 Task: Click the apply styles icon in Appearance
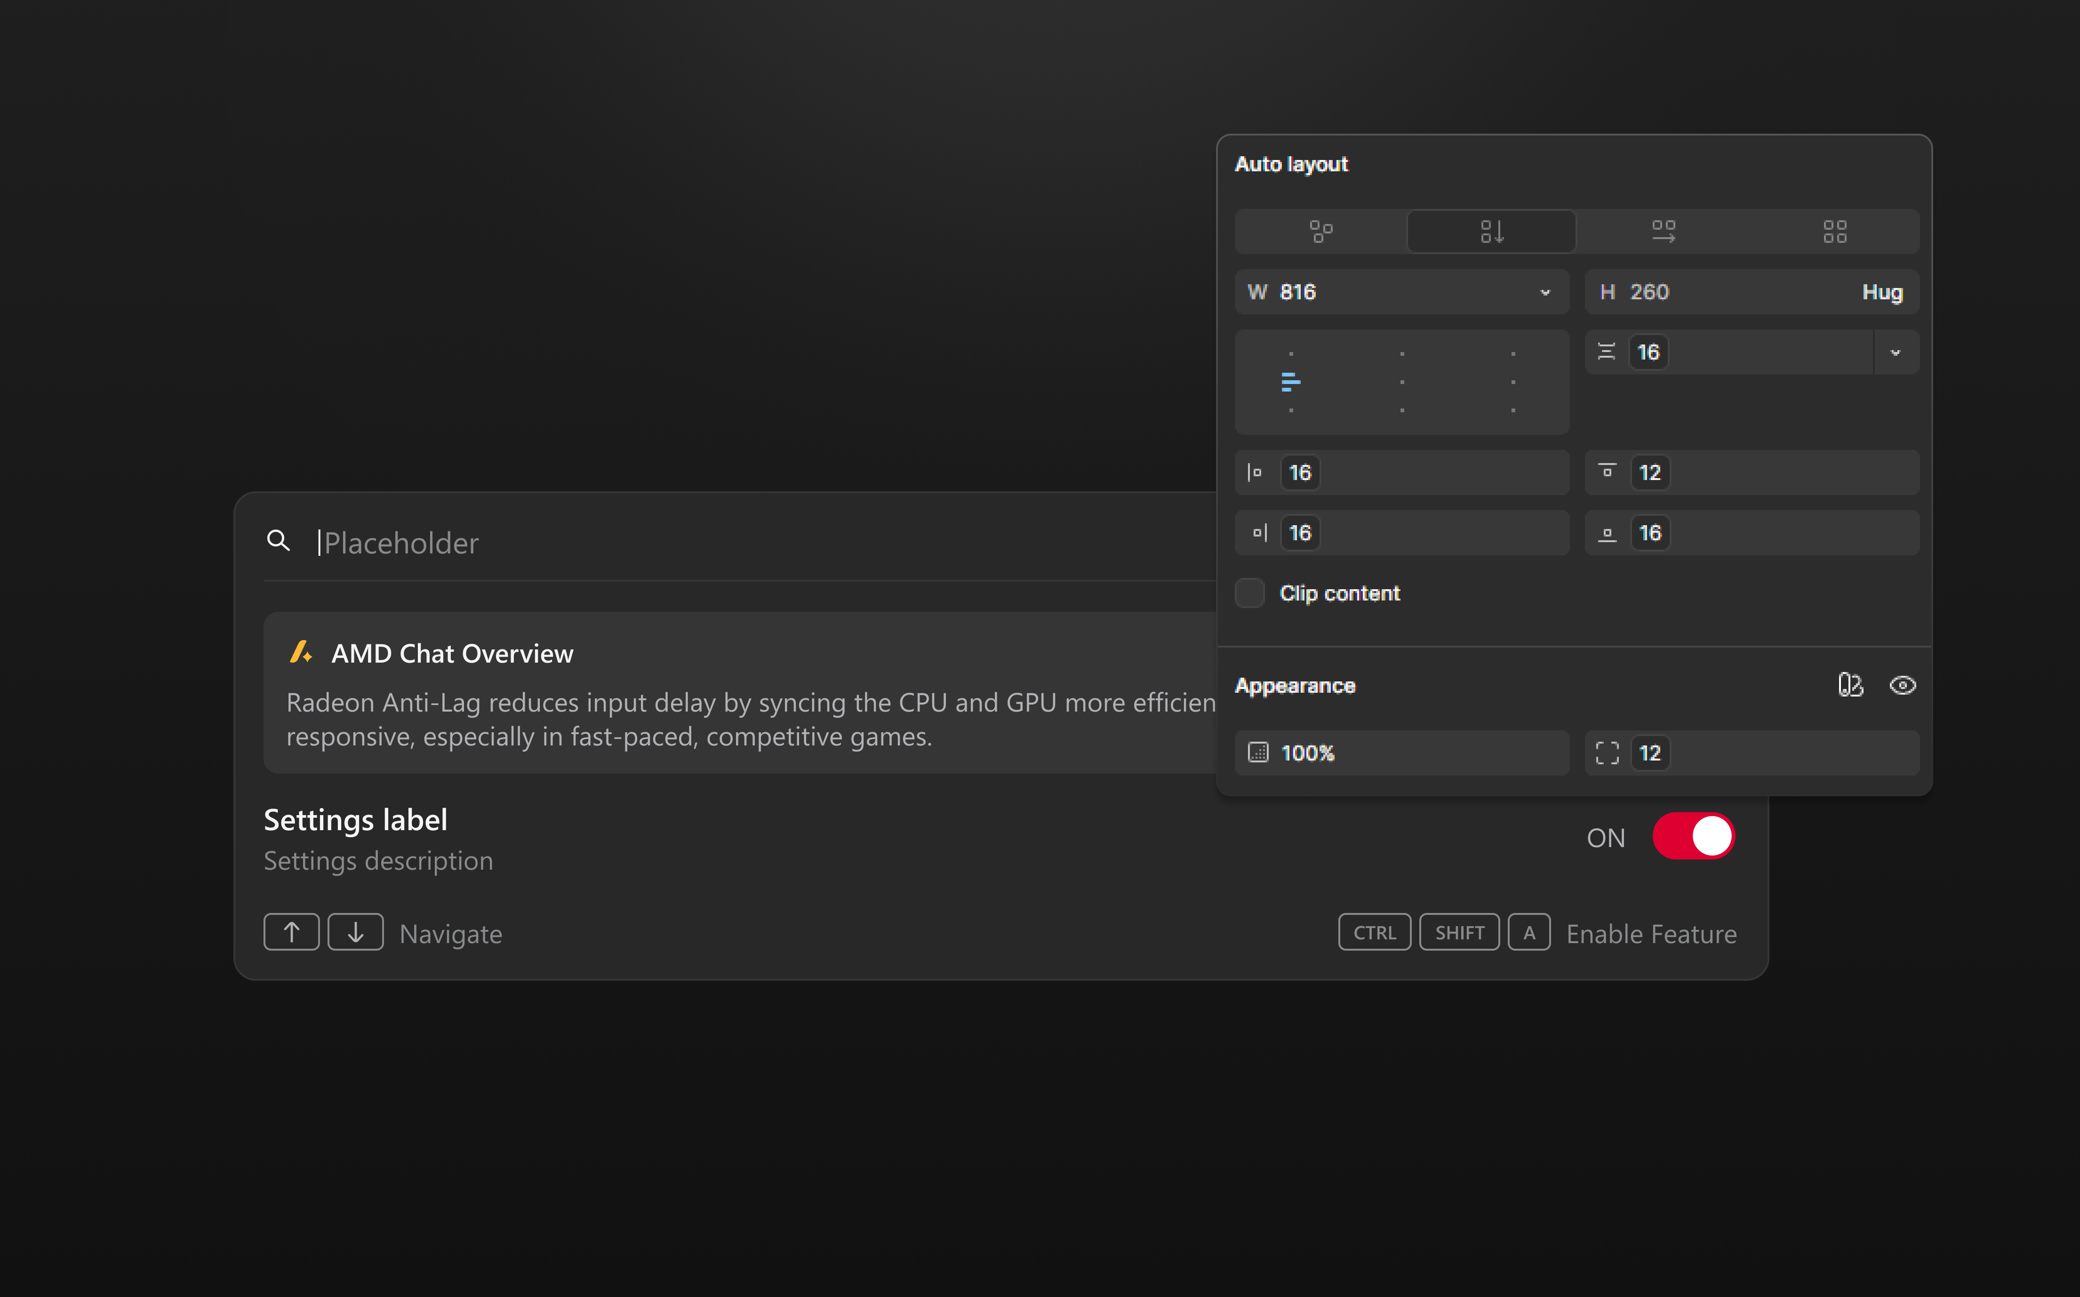click(x=1850, y=685)
